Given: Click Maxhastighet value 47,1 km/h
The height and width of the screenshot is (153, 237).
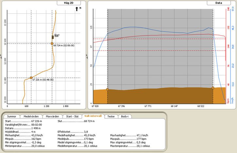Looking at the screenshot, I should click(142, 135).
